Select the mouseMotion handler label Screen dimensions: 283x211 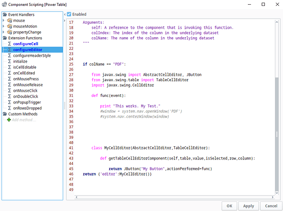(x=25, y=26)
